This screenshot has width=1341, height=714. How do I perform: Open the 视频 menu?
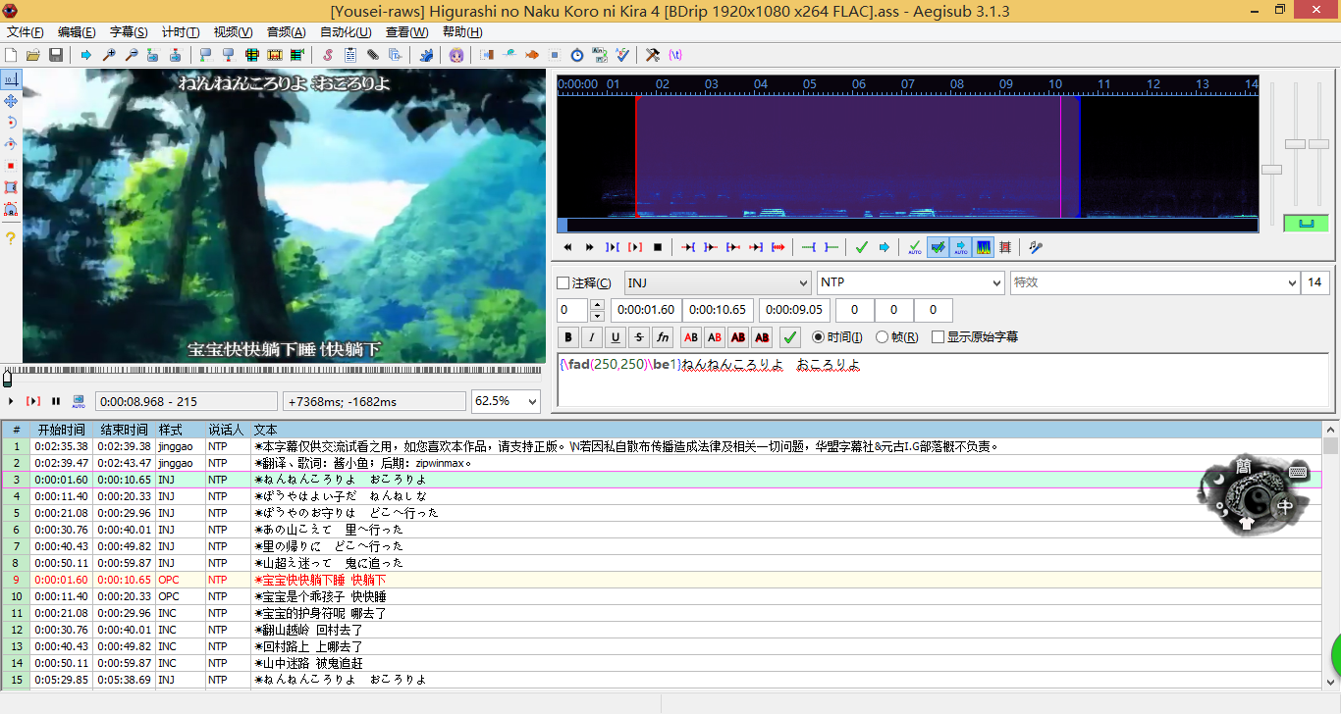(x=233, y=32)
